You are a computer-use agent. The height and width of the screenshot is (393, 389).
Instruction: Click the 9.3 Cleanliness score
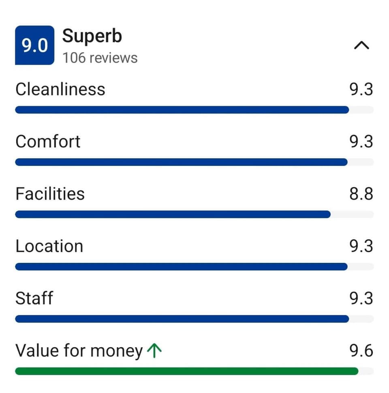click(361, 89)
